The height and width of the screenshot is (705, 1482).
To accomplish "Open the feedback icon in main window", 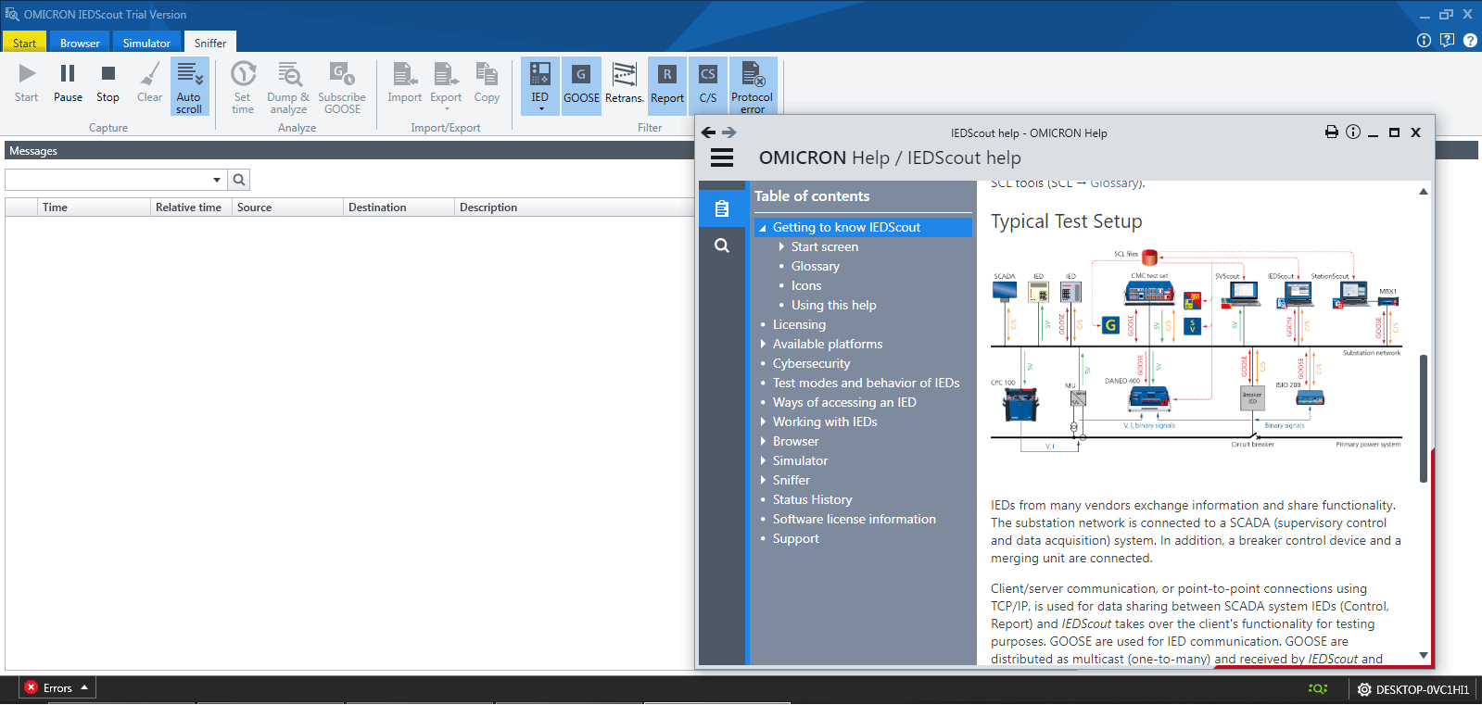I will (x=1447, y=40).
